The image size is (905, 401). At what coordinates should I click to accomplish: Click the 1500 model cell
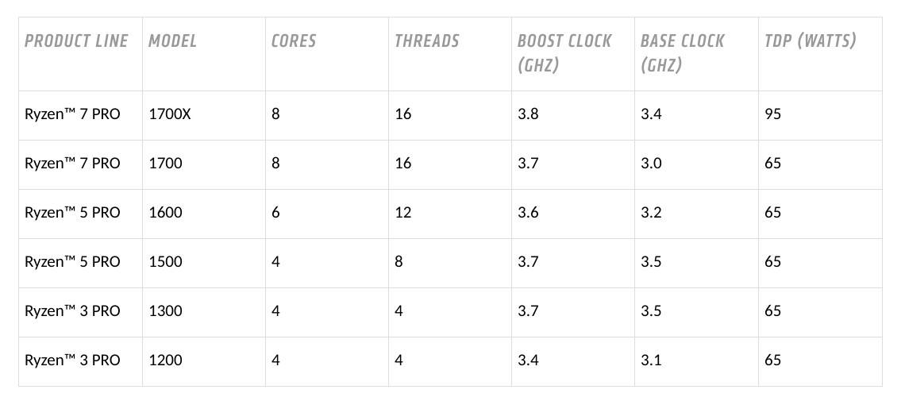coord(166,261)
